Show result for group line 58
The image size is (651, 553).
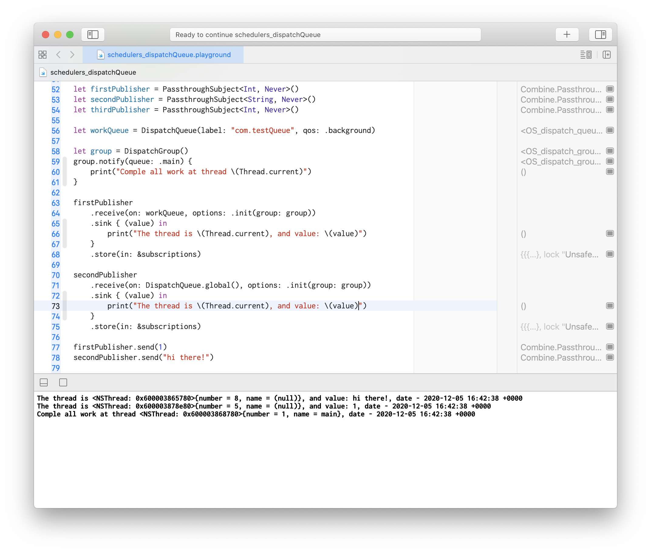(x=610, y=151)
